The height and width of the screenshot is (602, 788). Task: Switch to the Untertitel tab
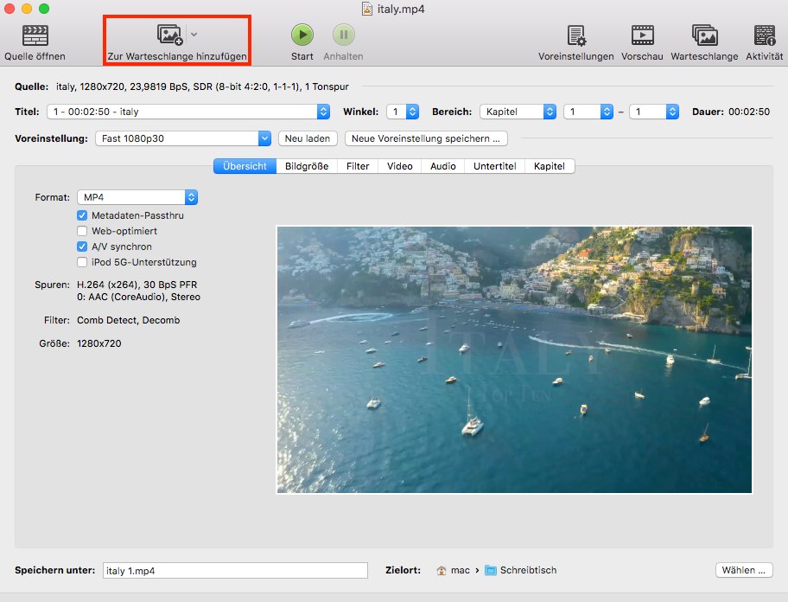click(x=496, y=166)
